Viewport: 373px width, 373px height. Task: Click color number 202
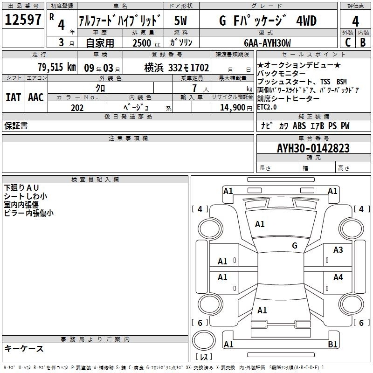77,108
